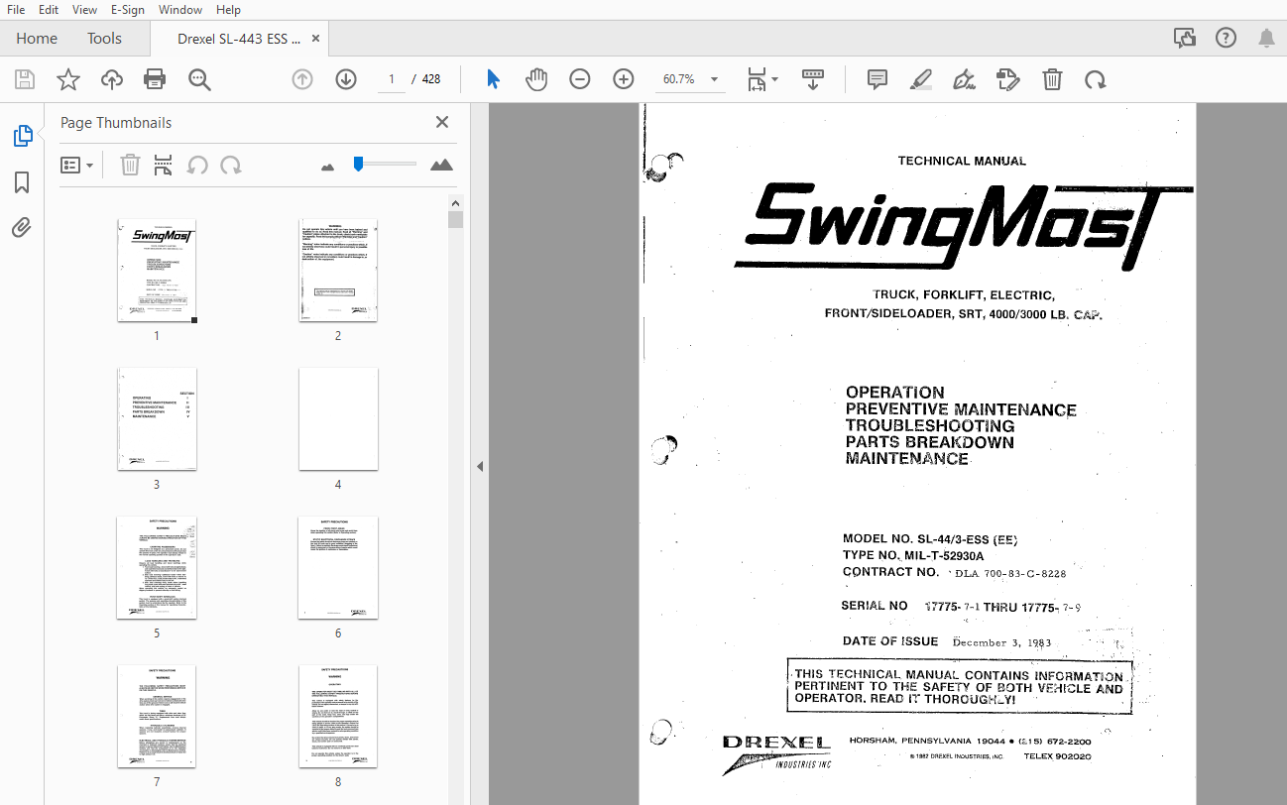1287x805 pixels.
Task: Click the 'Page Thumbnails' panel title
Action: coord(116,123)
